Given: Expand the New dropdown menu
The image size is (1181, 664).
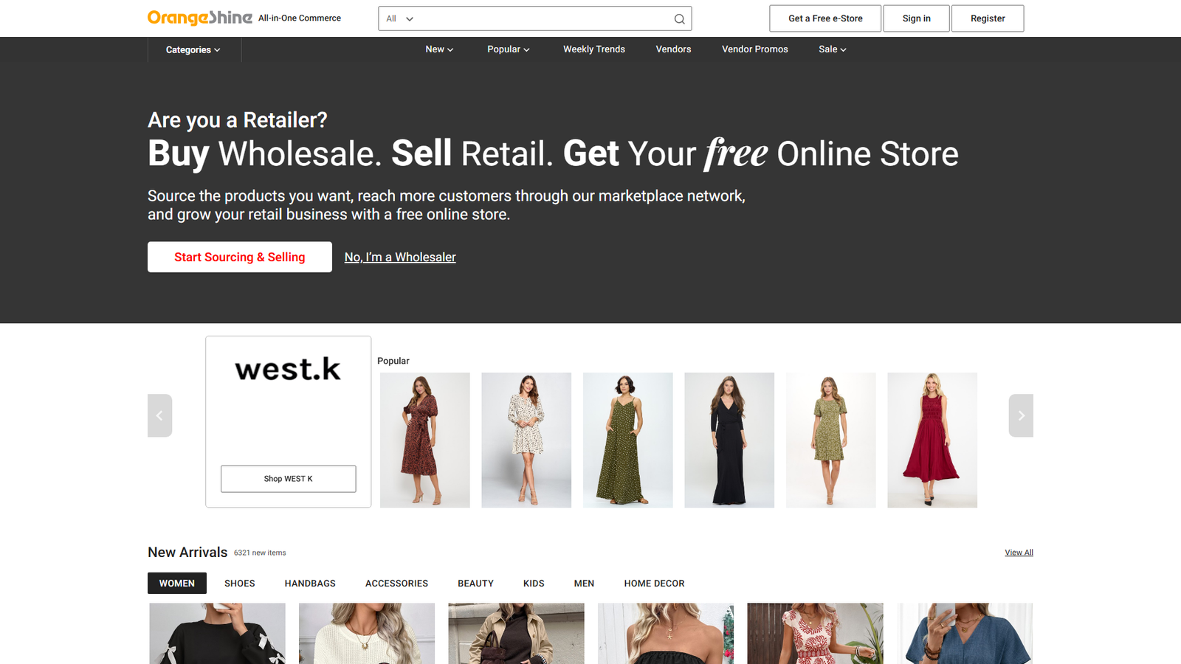Looking at the screenshot, I should coord(439,49).
